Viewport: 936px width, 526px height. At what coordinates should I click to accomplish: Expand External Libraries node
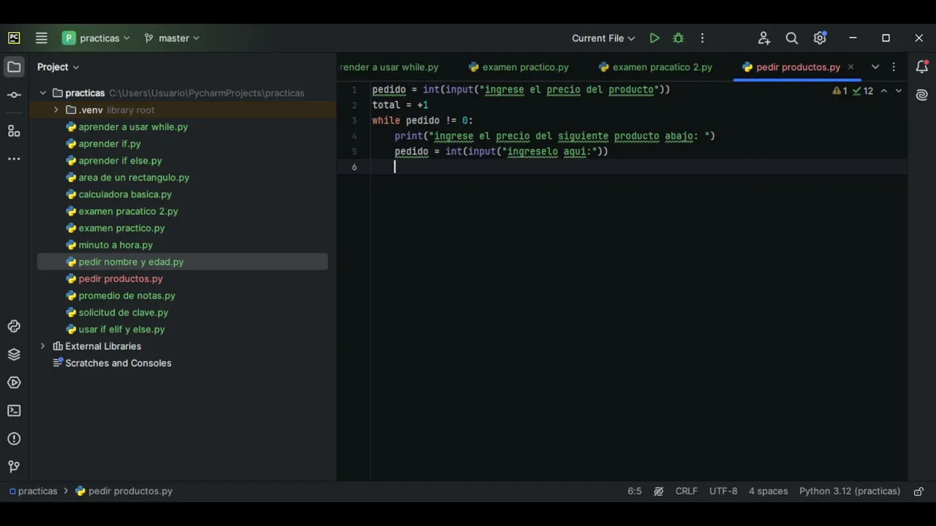click(x=43, y=346)
